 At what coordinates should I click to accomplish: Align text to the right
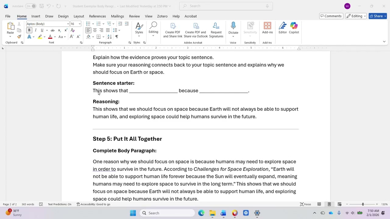tap(101, 30)
